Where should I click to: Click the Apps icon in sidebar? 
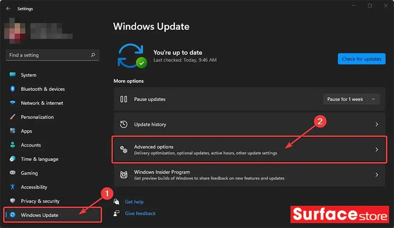tap(13, 130)
